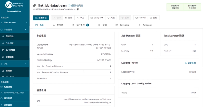Click the events count badge showing 2

[88, 25]
